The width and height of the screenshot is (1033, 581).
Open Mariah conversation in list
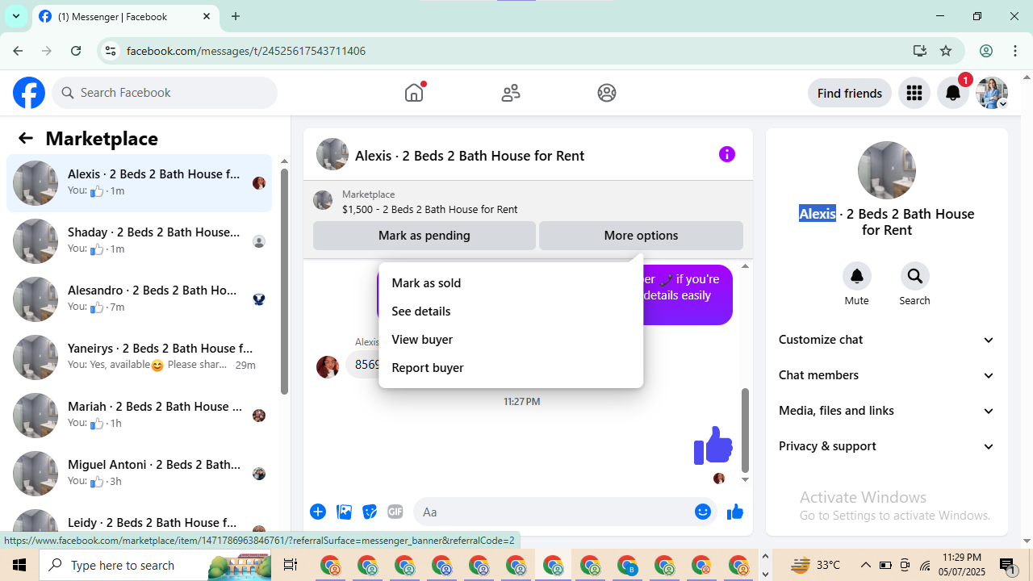[140, 416]
